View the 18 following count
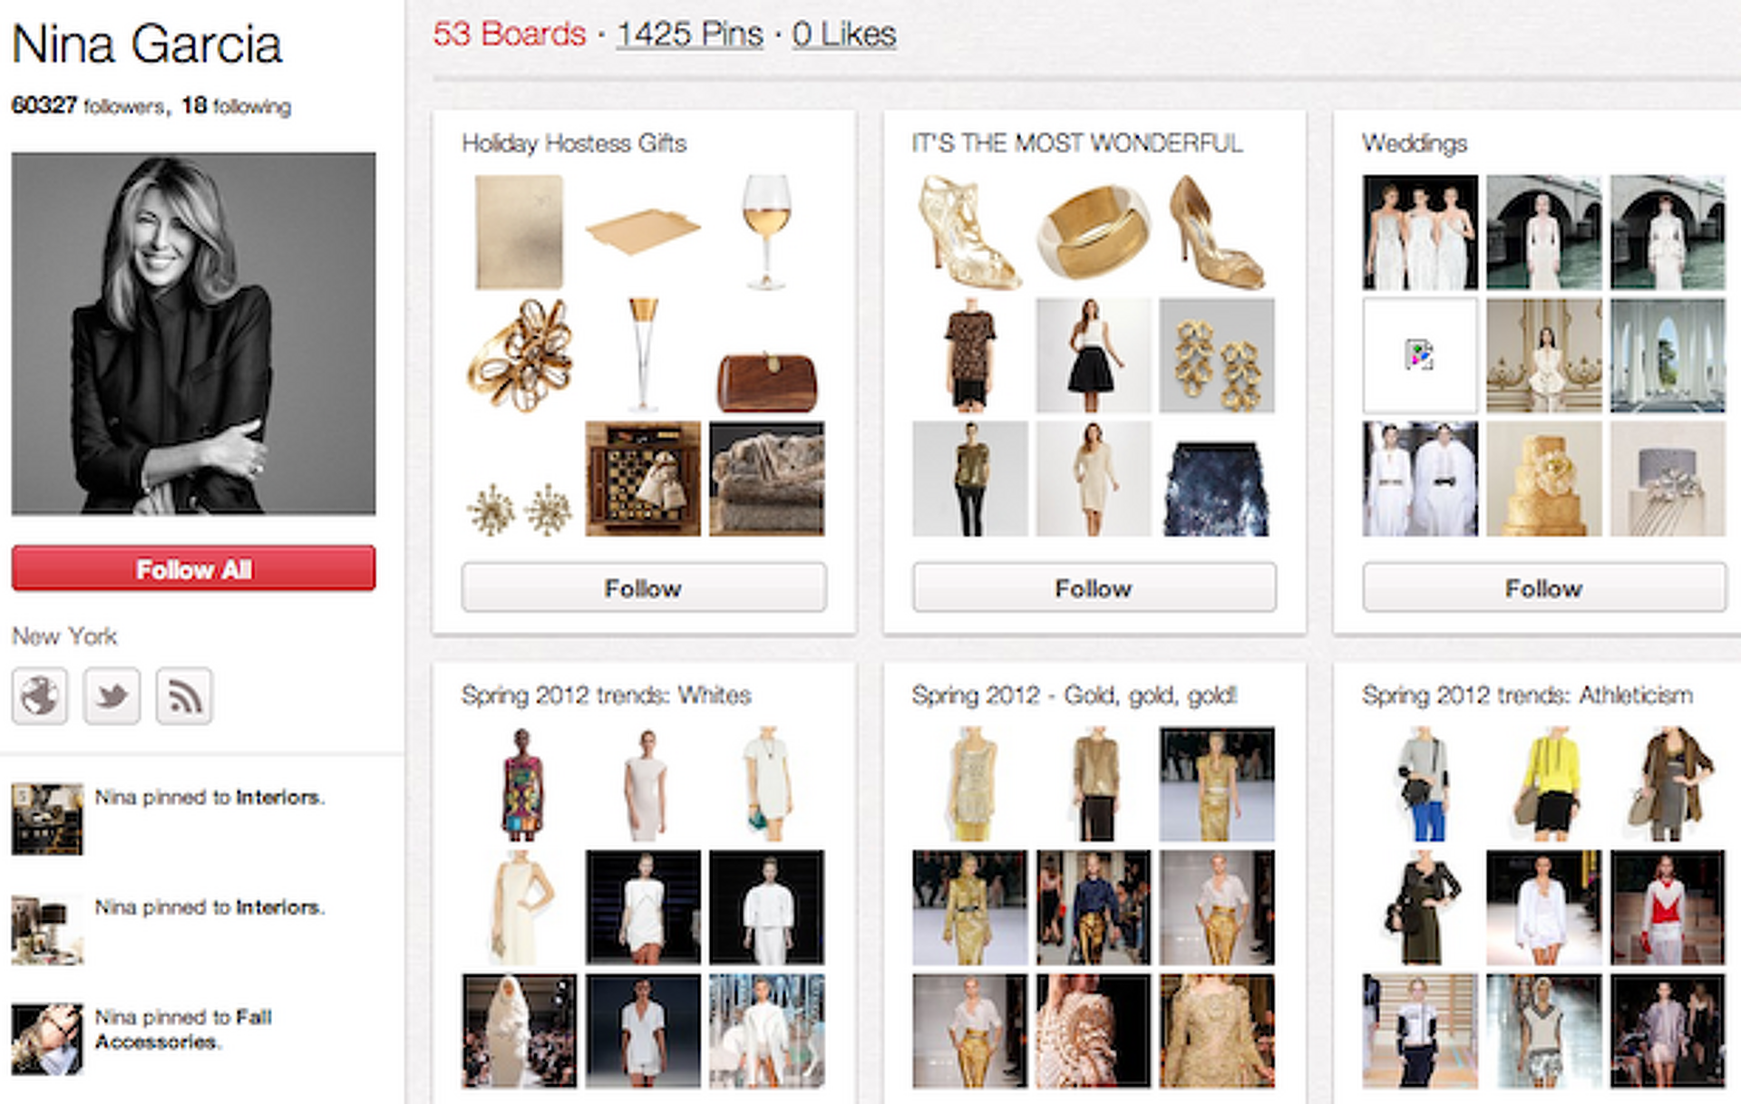 pyautogui.click(x=236, y=106)
